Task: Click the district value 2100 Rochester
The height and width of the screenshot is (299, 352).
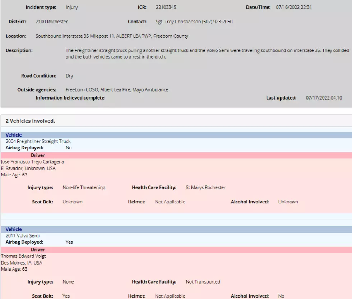Action: [x=52, y=22]
